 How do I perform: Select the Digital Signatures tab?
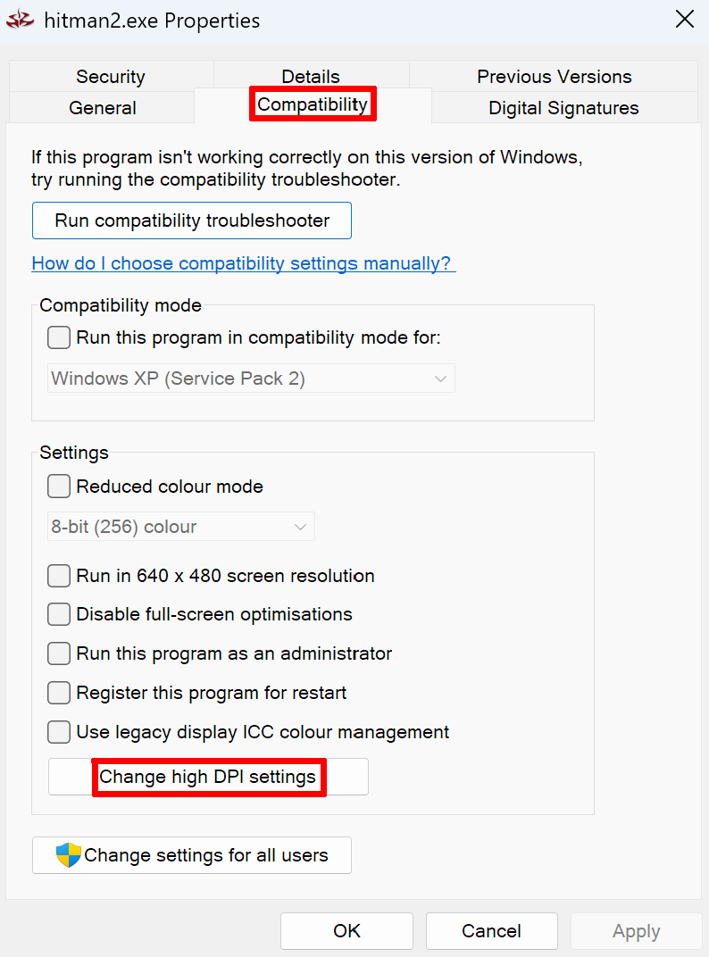[563, 108]
